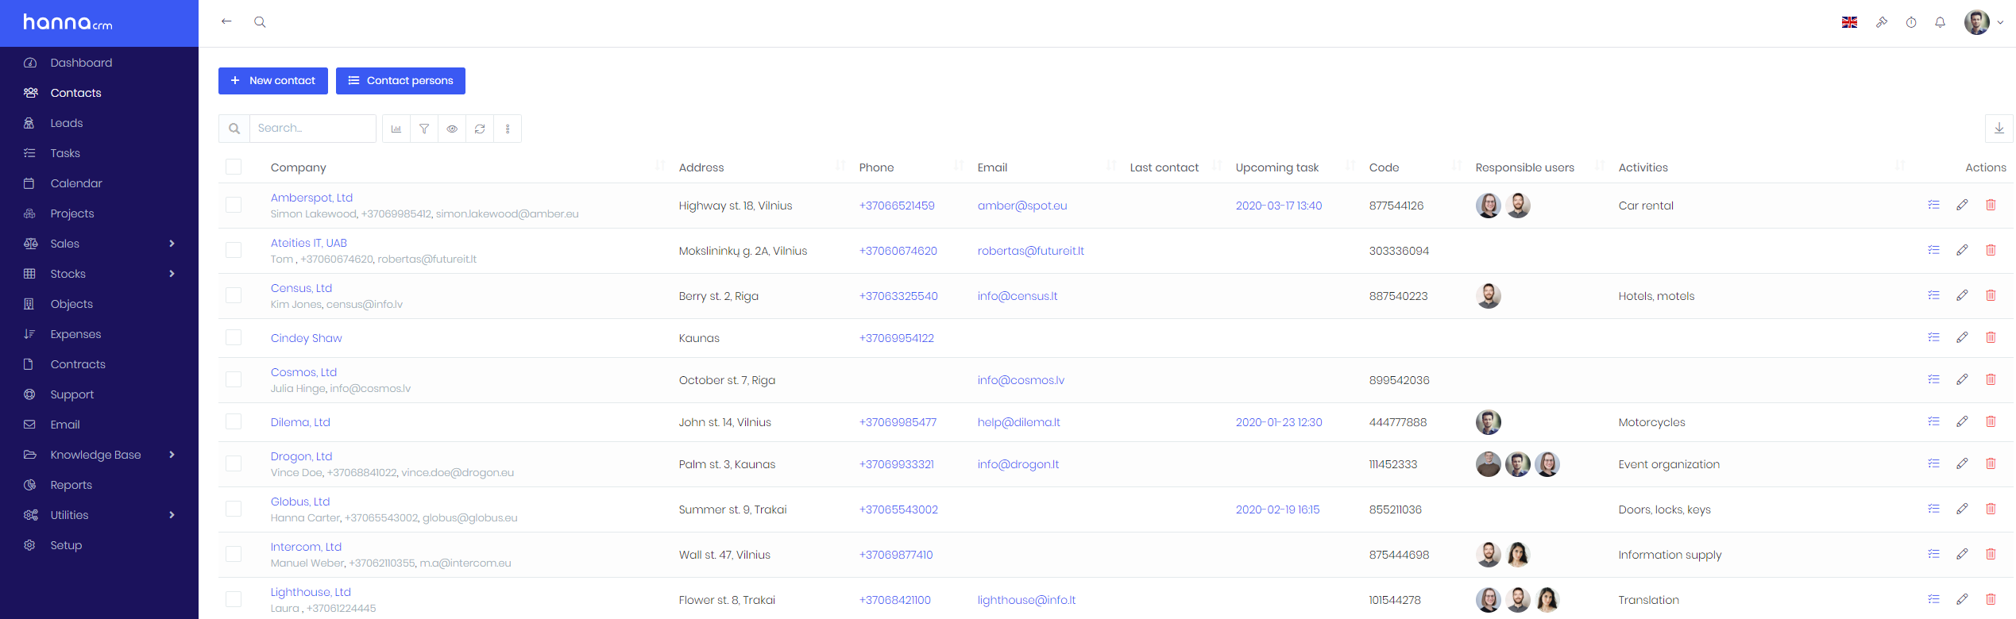This screenshot has height=619, width=2016.
Task: Check the Census, Ltd row checkbox
Action: 234,295
